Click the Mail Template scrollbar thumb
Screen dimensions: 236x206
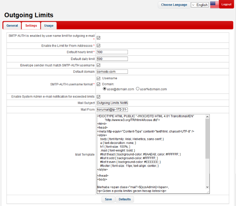[207, 139]
